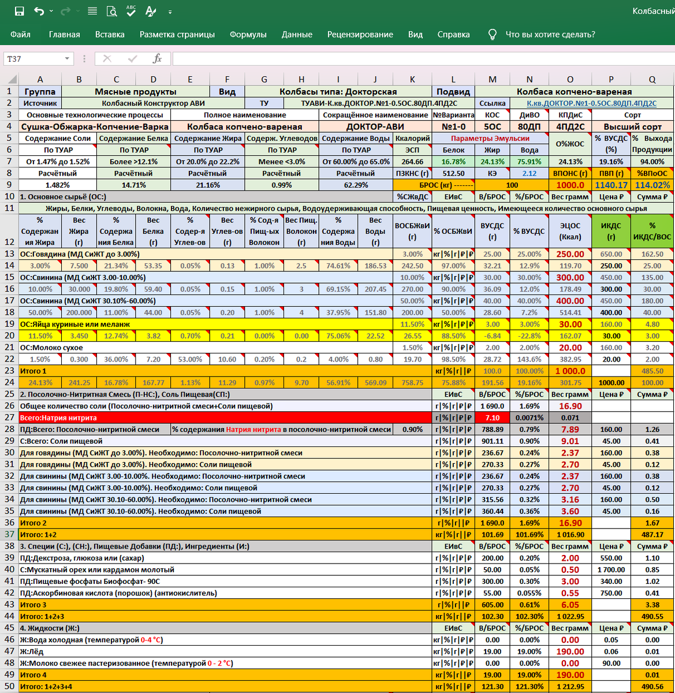Select the 'Сушка-Обжарка-Копчение-Варка' cell
The image size is (675, 693).
95,126
